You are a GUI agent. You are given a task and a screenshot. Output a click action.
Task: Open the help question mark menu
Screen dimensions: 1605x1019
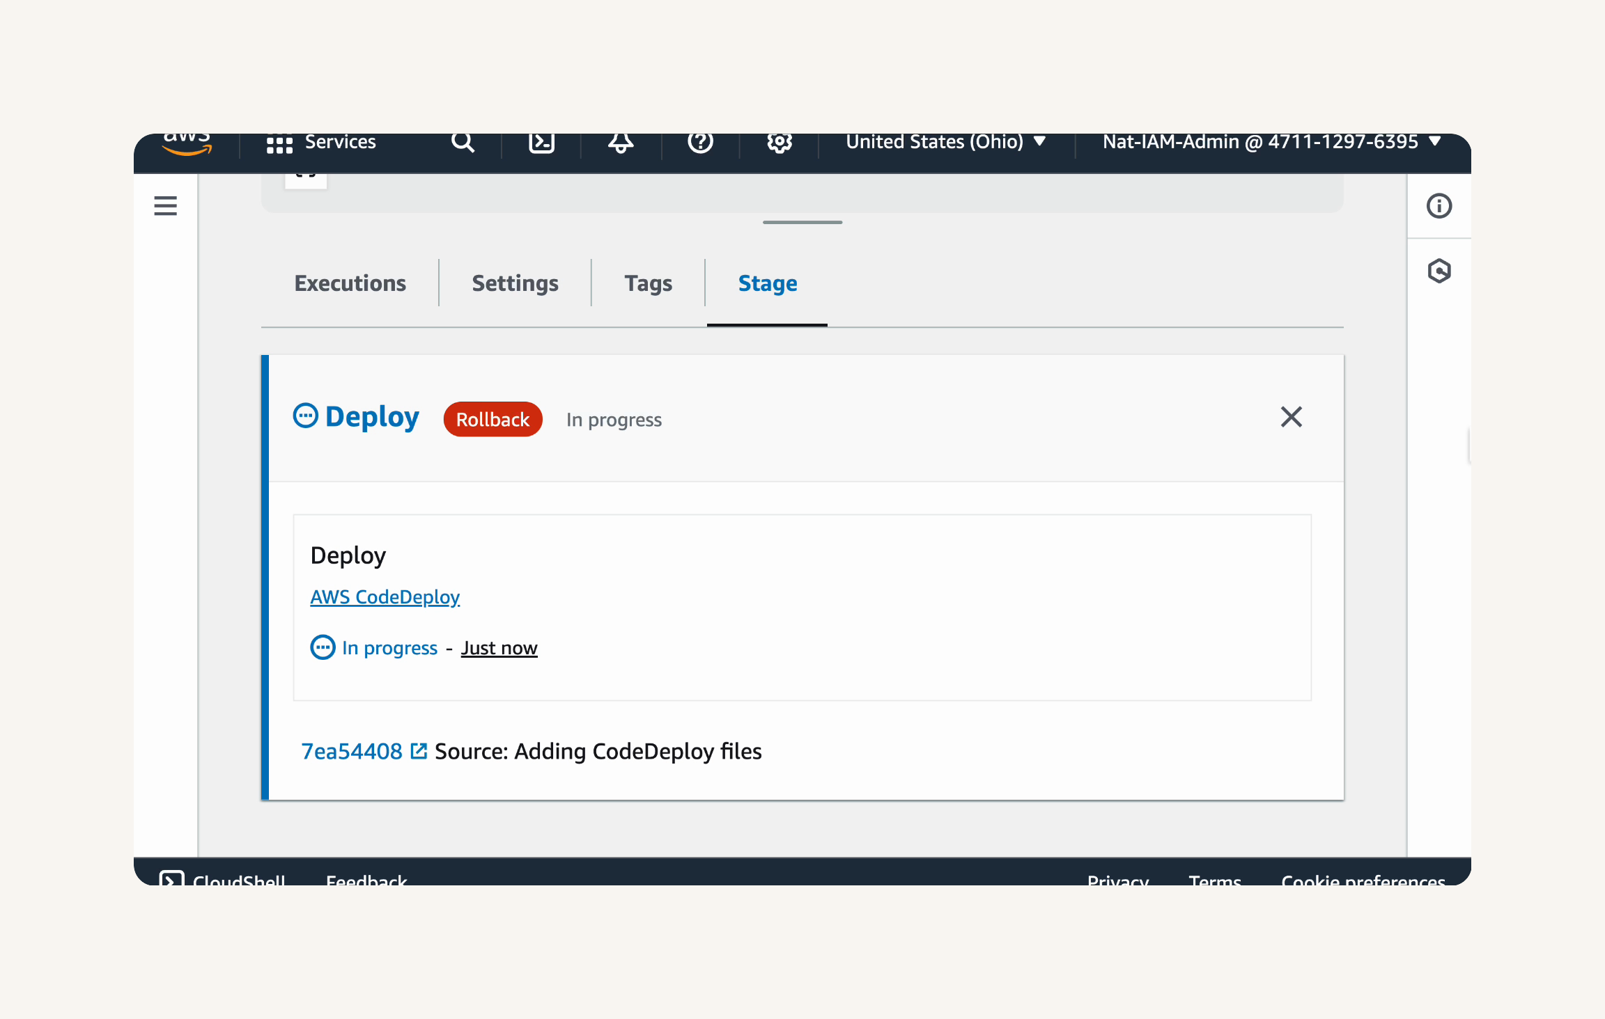pyautogui.click(x=700, y=143)
